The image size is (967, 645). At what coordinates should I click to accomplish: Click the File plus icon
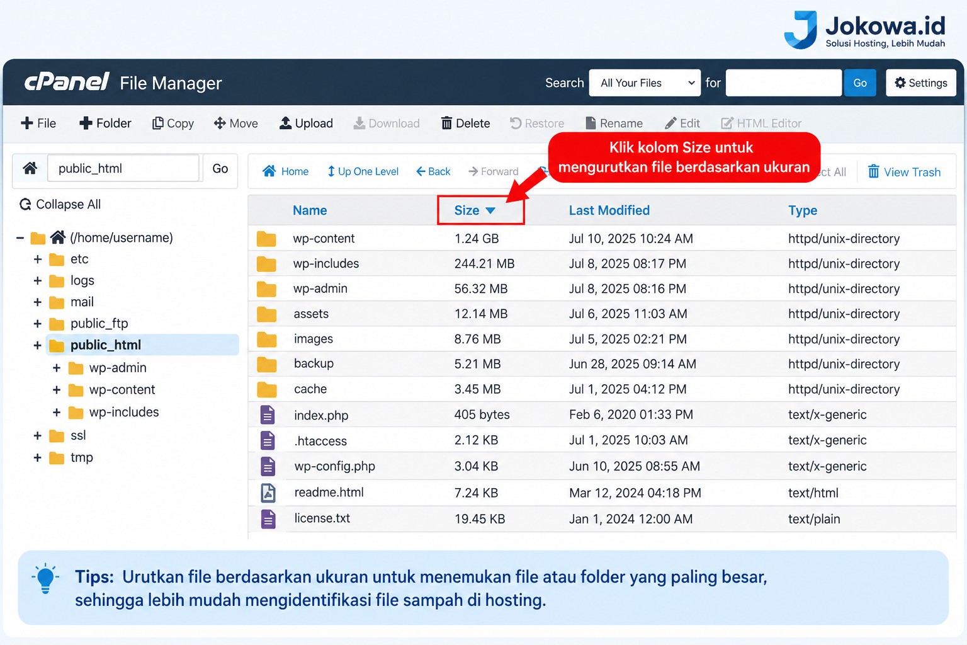(26, 123)
